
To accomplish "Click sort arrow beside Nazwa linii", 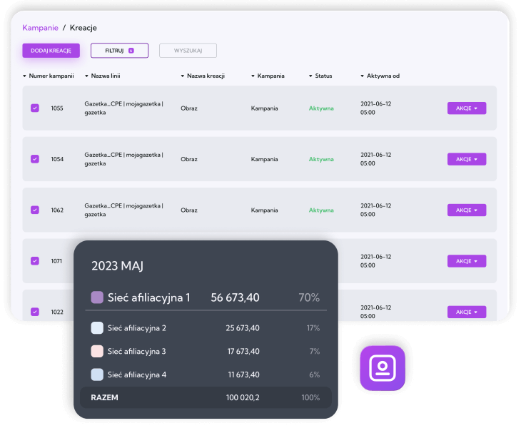I will [x=86, y=76].
